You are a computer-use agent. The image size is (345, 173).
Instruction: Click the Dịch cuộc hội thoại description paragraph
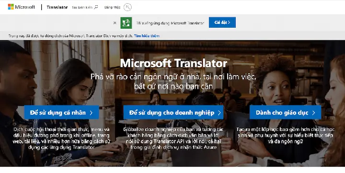click(61, 138)
